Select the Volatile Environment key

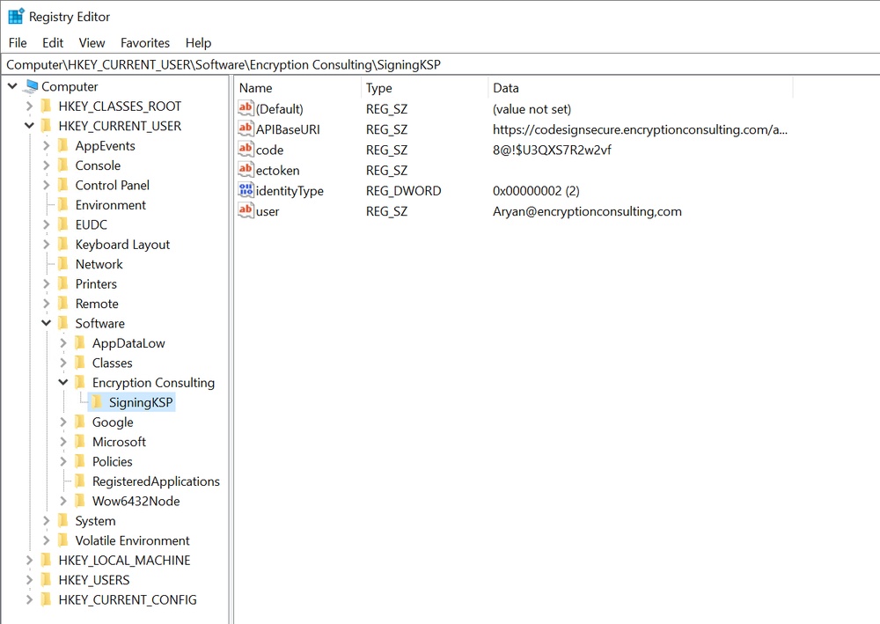(x=133, y=541)
